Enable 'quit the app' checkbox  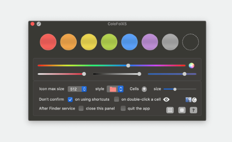tap(123, 108)
